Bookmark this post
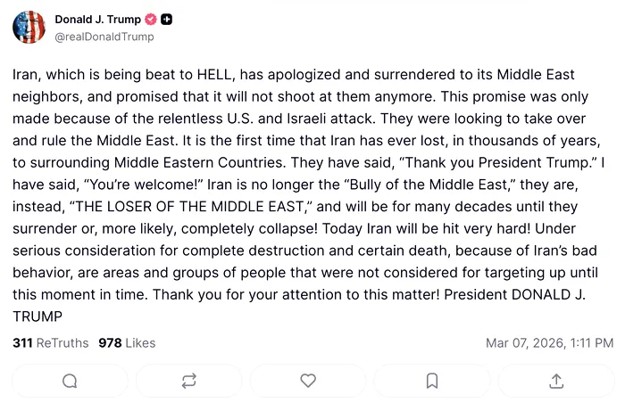The image size is (625, 411). tap(432, 381)
